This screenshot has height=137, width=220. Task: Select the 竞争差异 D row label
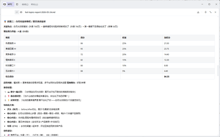11,54
